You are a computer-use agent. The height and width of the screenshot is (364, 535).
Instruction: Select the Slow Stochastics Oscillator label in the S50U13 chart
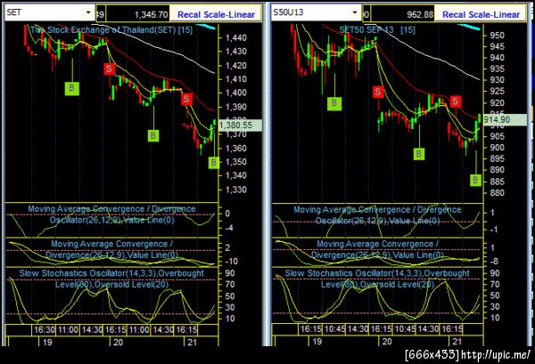pos(377,279)
